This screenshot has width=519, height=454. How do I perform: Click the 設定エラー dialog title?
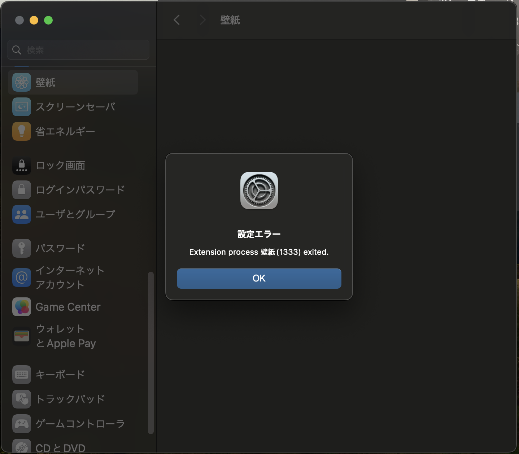(259, 234)
